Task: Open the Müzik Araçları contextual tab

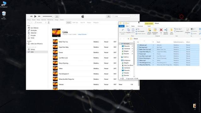Action: (x=149, y=24)
